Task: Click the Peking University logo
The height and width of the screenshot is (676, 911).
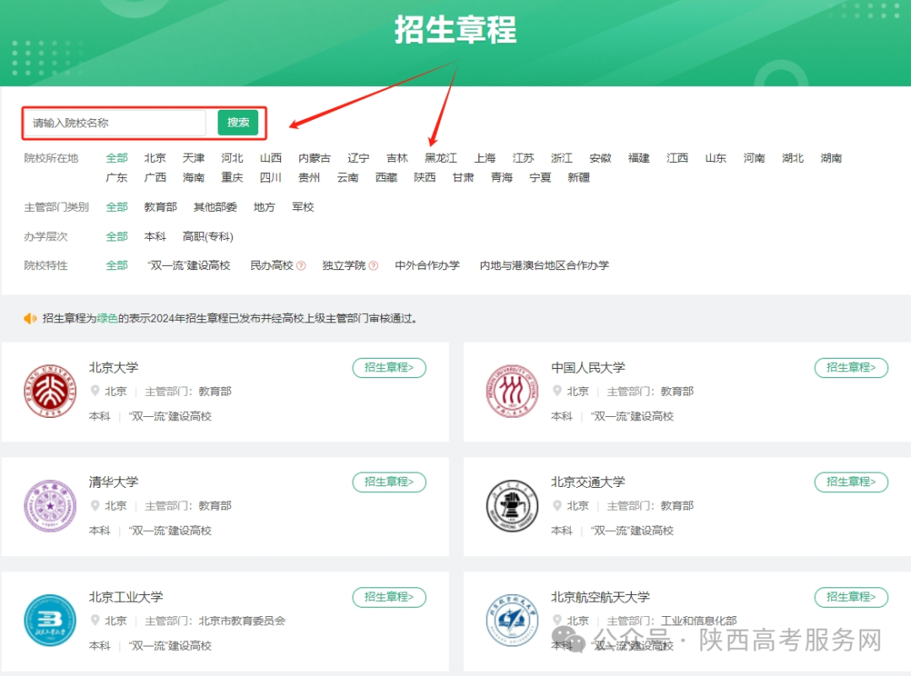Action: point(50,392)
